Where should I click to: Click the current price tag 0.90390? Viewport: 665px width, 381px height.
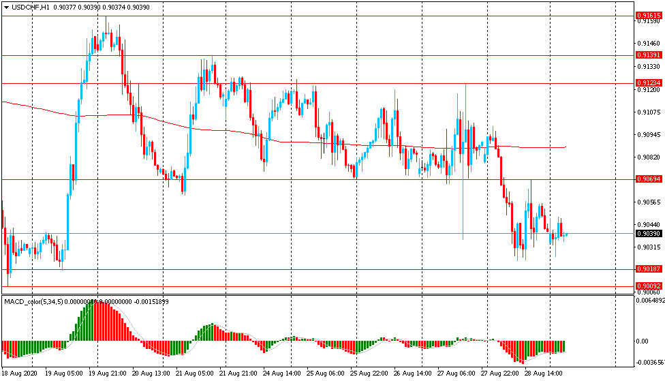point(647,233)
